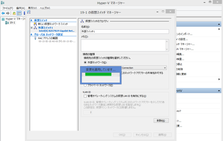This screenshot has height=141, width=223.
Task: Click the OK(O) button
Action: (122, 135)
